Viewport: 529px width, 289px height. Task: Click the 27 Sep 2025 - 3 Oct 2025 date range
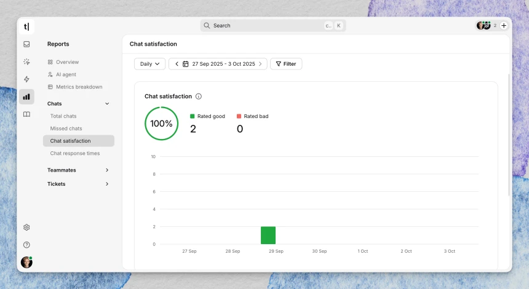pos(223,64)
